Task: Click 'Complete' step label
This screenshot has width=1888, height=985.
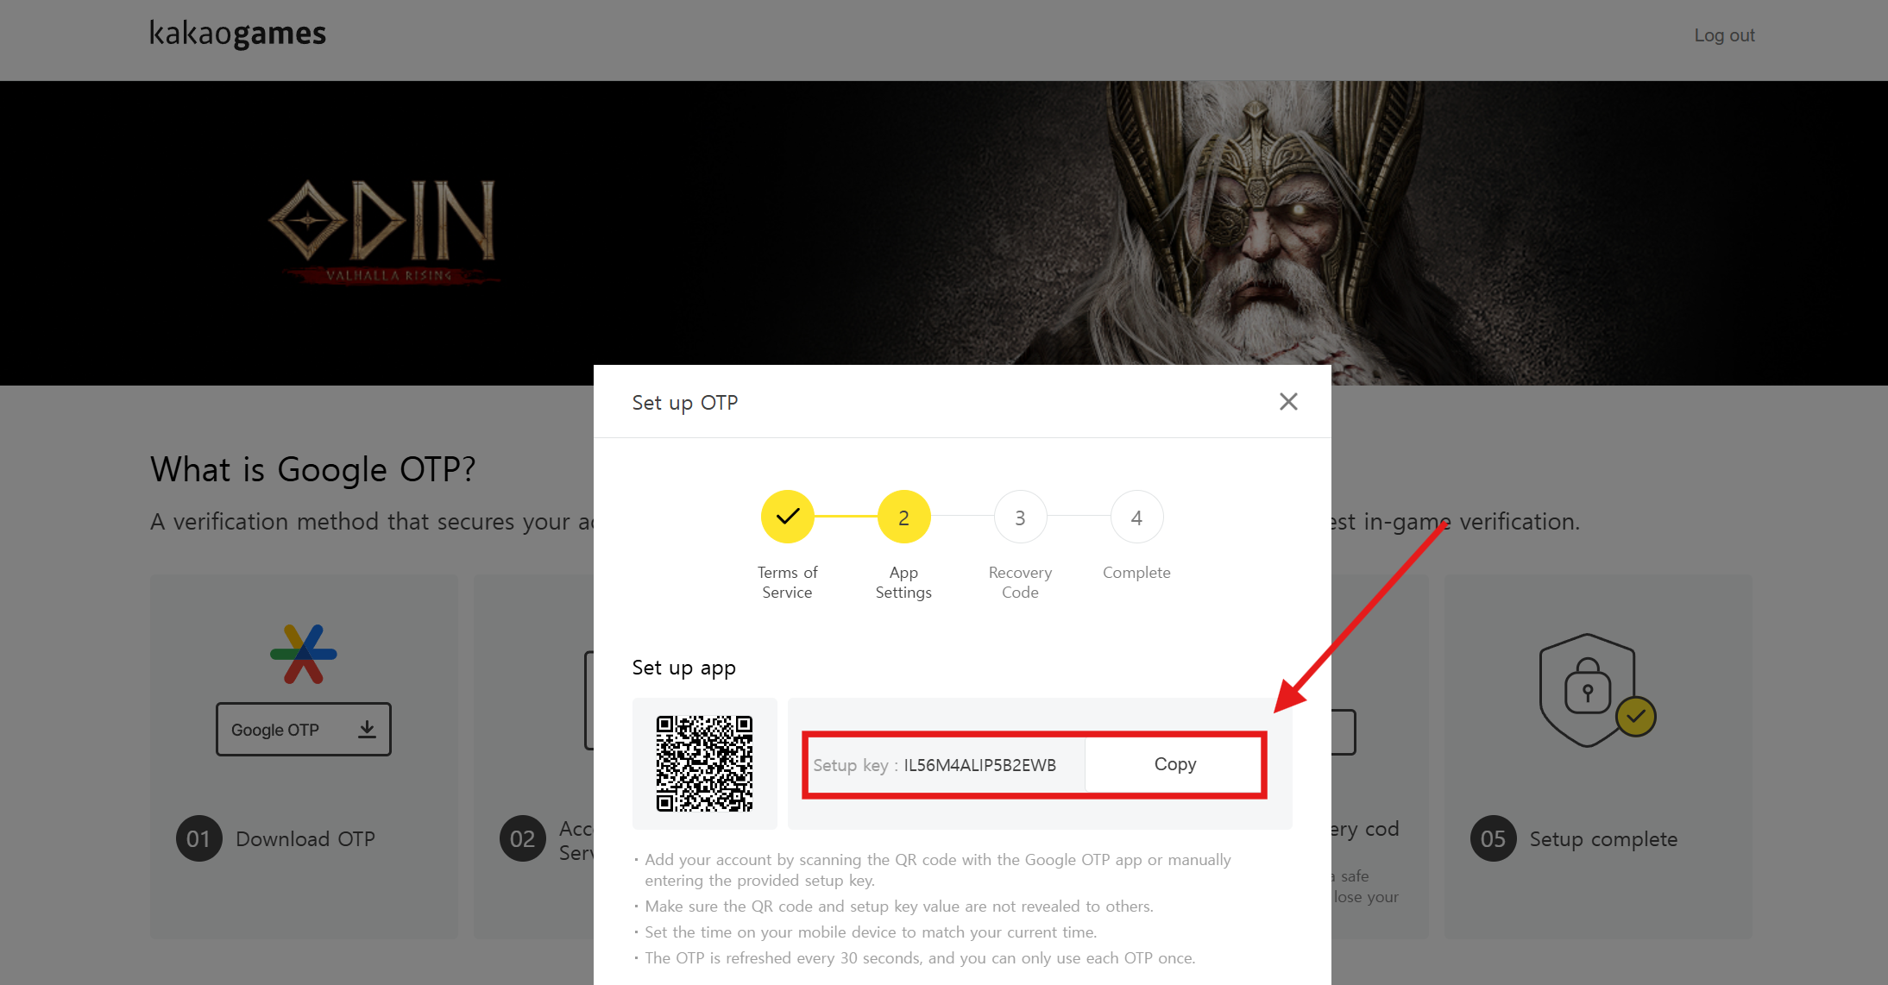Action: (x=1136, y=573)
